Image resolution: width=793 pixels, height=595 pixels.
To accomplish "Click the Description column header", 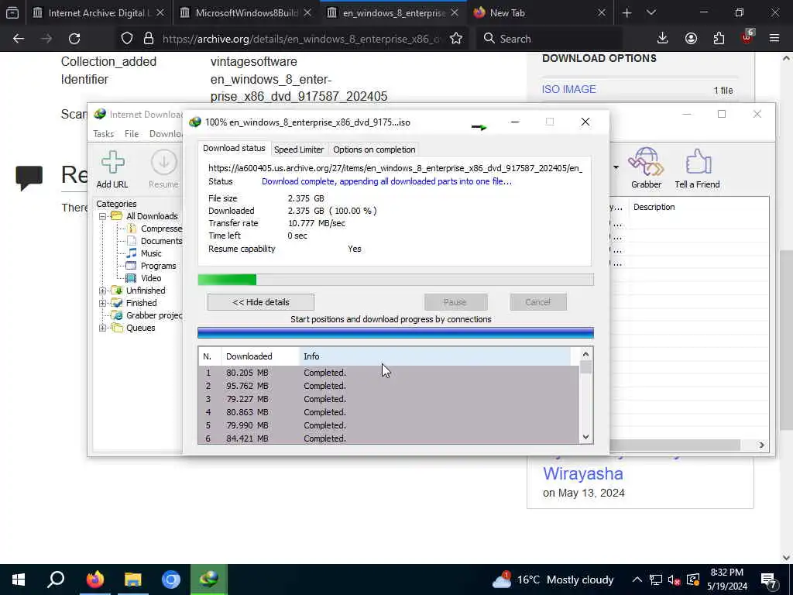I will 654,207.
